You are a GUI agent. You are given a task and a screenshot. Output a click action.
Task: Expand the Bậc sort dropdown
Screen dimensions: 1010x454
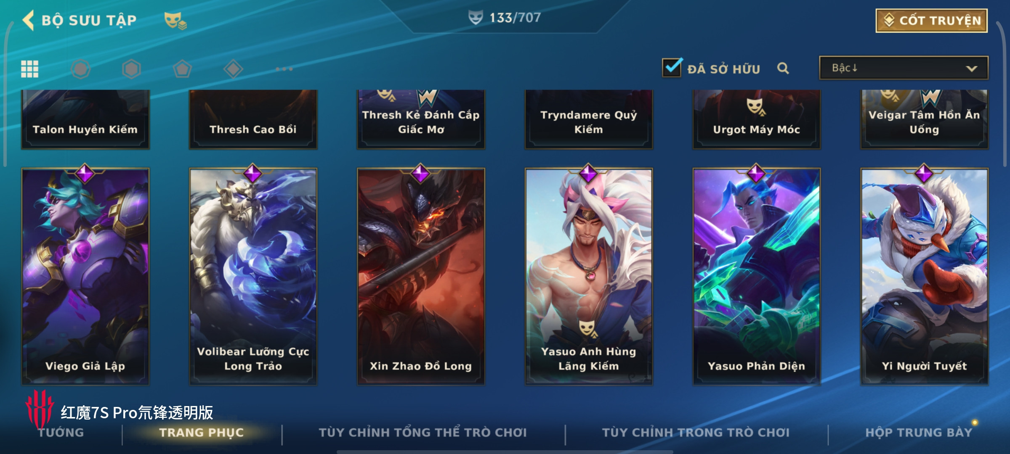904,68
